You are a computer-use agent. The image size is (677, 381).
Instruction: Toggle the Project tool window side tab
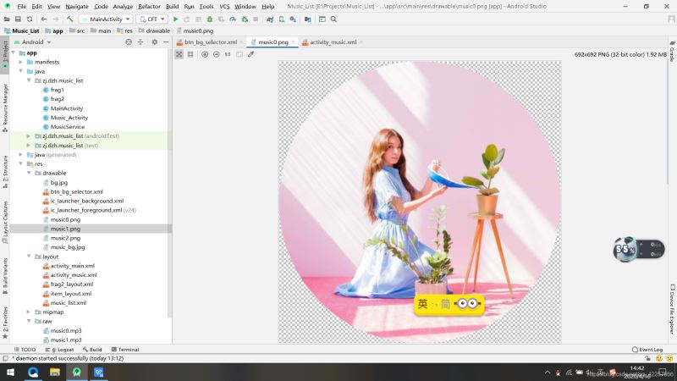[x=4, y=52]
